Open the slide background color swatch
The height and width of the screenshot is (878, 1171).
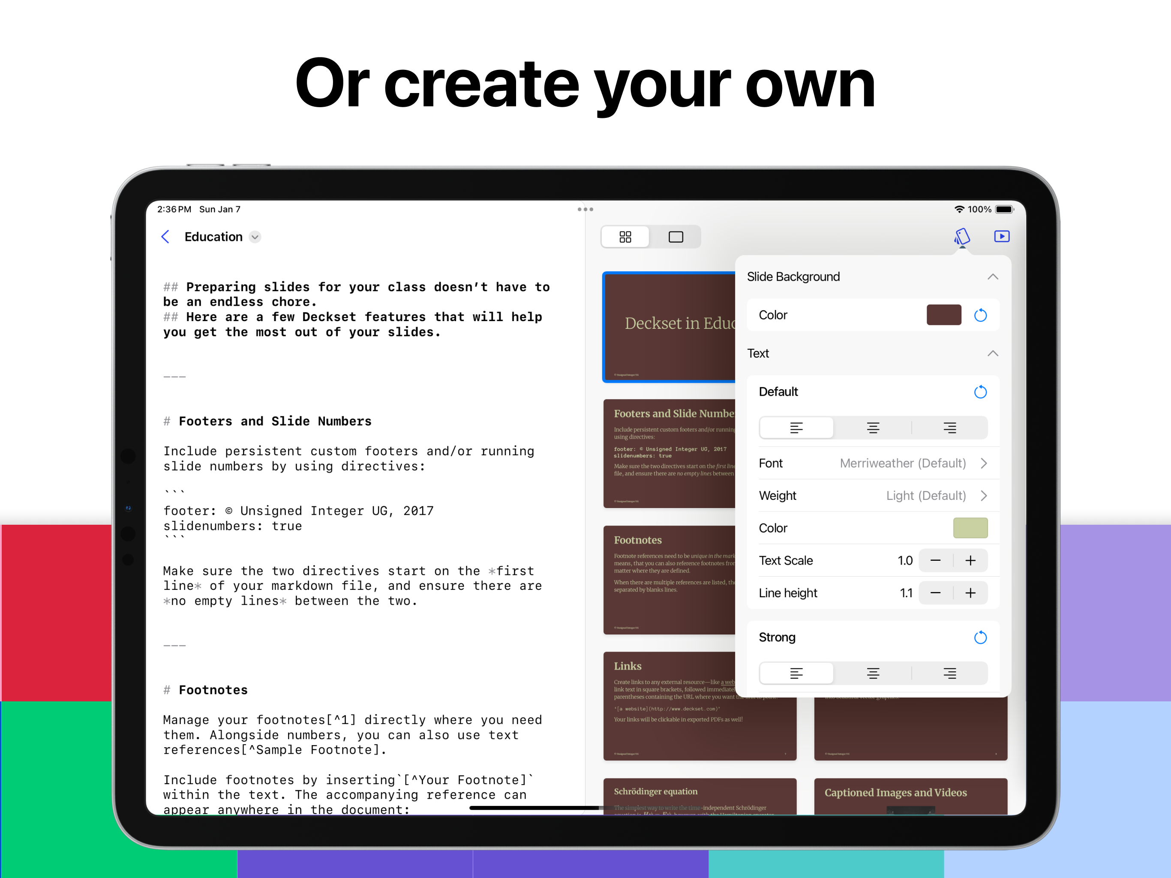[944, 315]
